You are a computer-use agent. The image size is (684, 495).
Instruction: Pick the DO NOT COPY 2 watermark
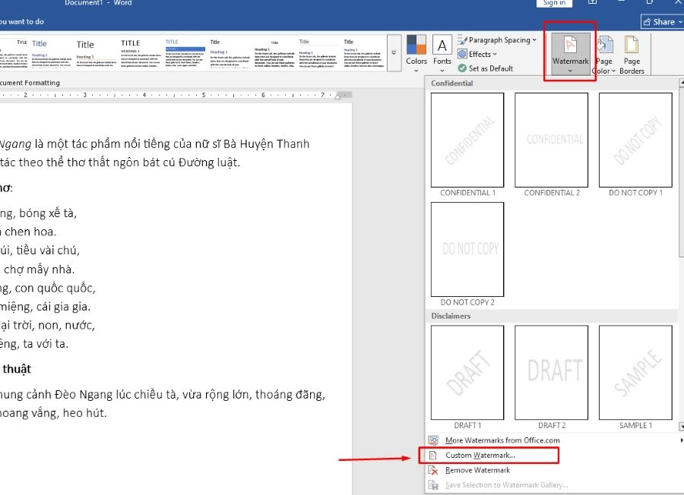pyautogui.click(x=467, y=250)
